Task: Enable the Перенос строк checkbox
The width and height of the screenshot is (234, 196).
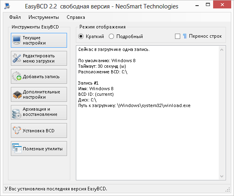Action: tap(177, 36)
